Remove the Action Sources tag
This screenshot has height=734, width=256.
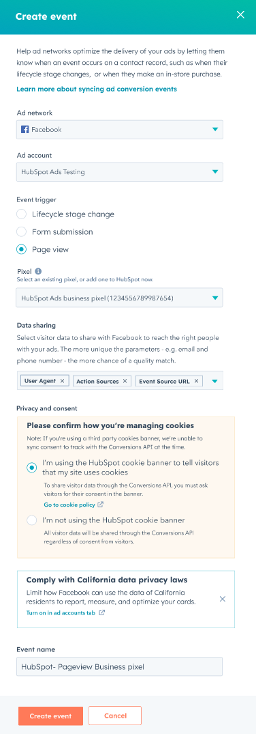click(x=125, y=381)
